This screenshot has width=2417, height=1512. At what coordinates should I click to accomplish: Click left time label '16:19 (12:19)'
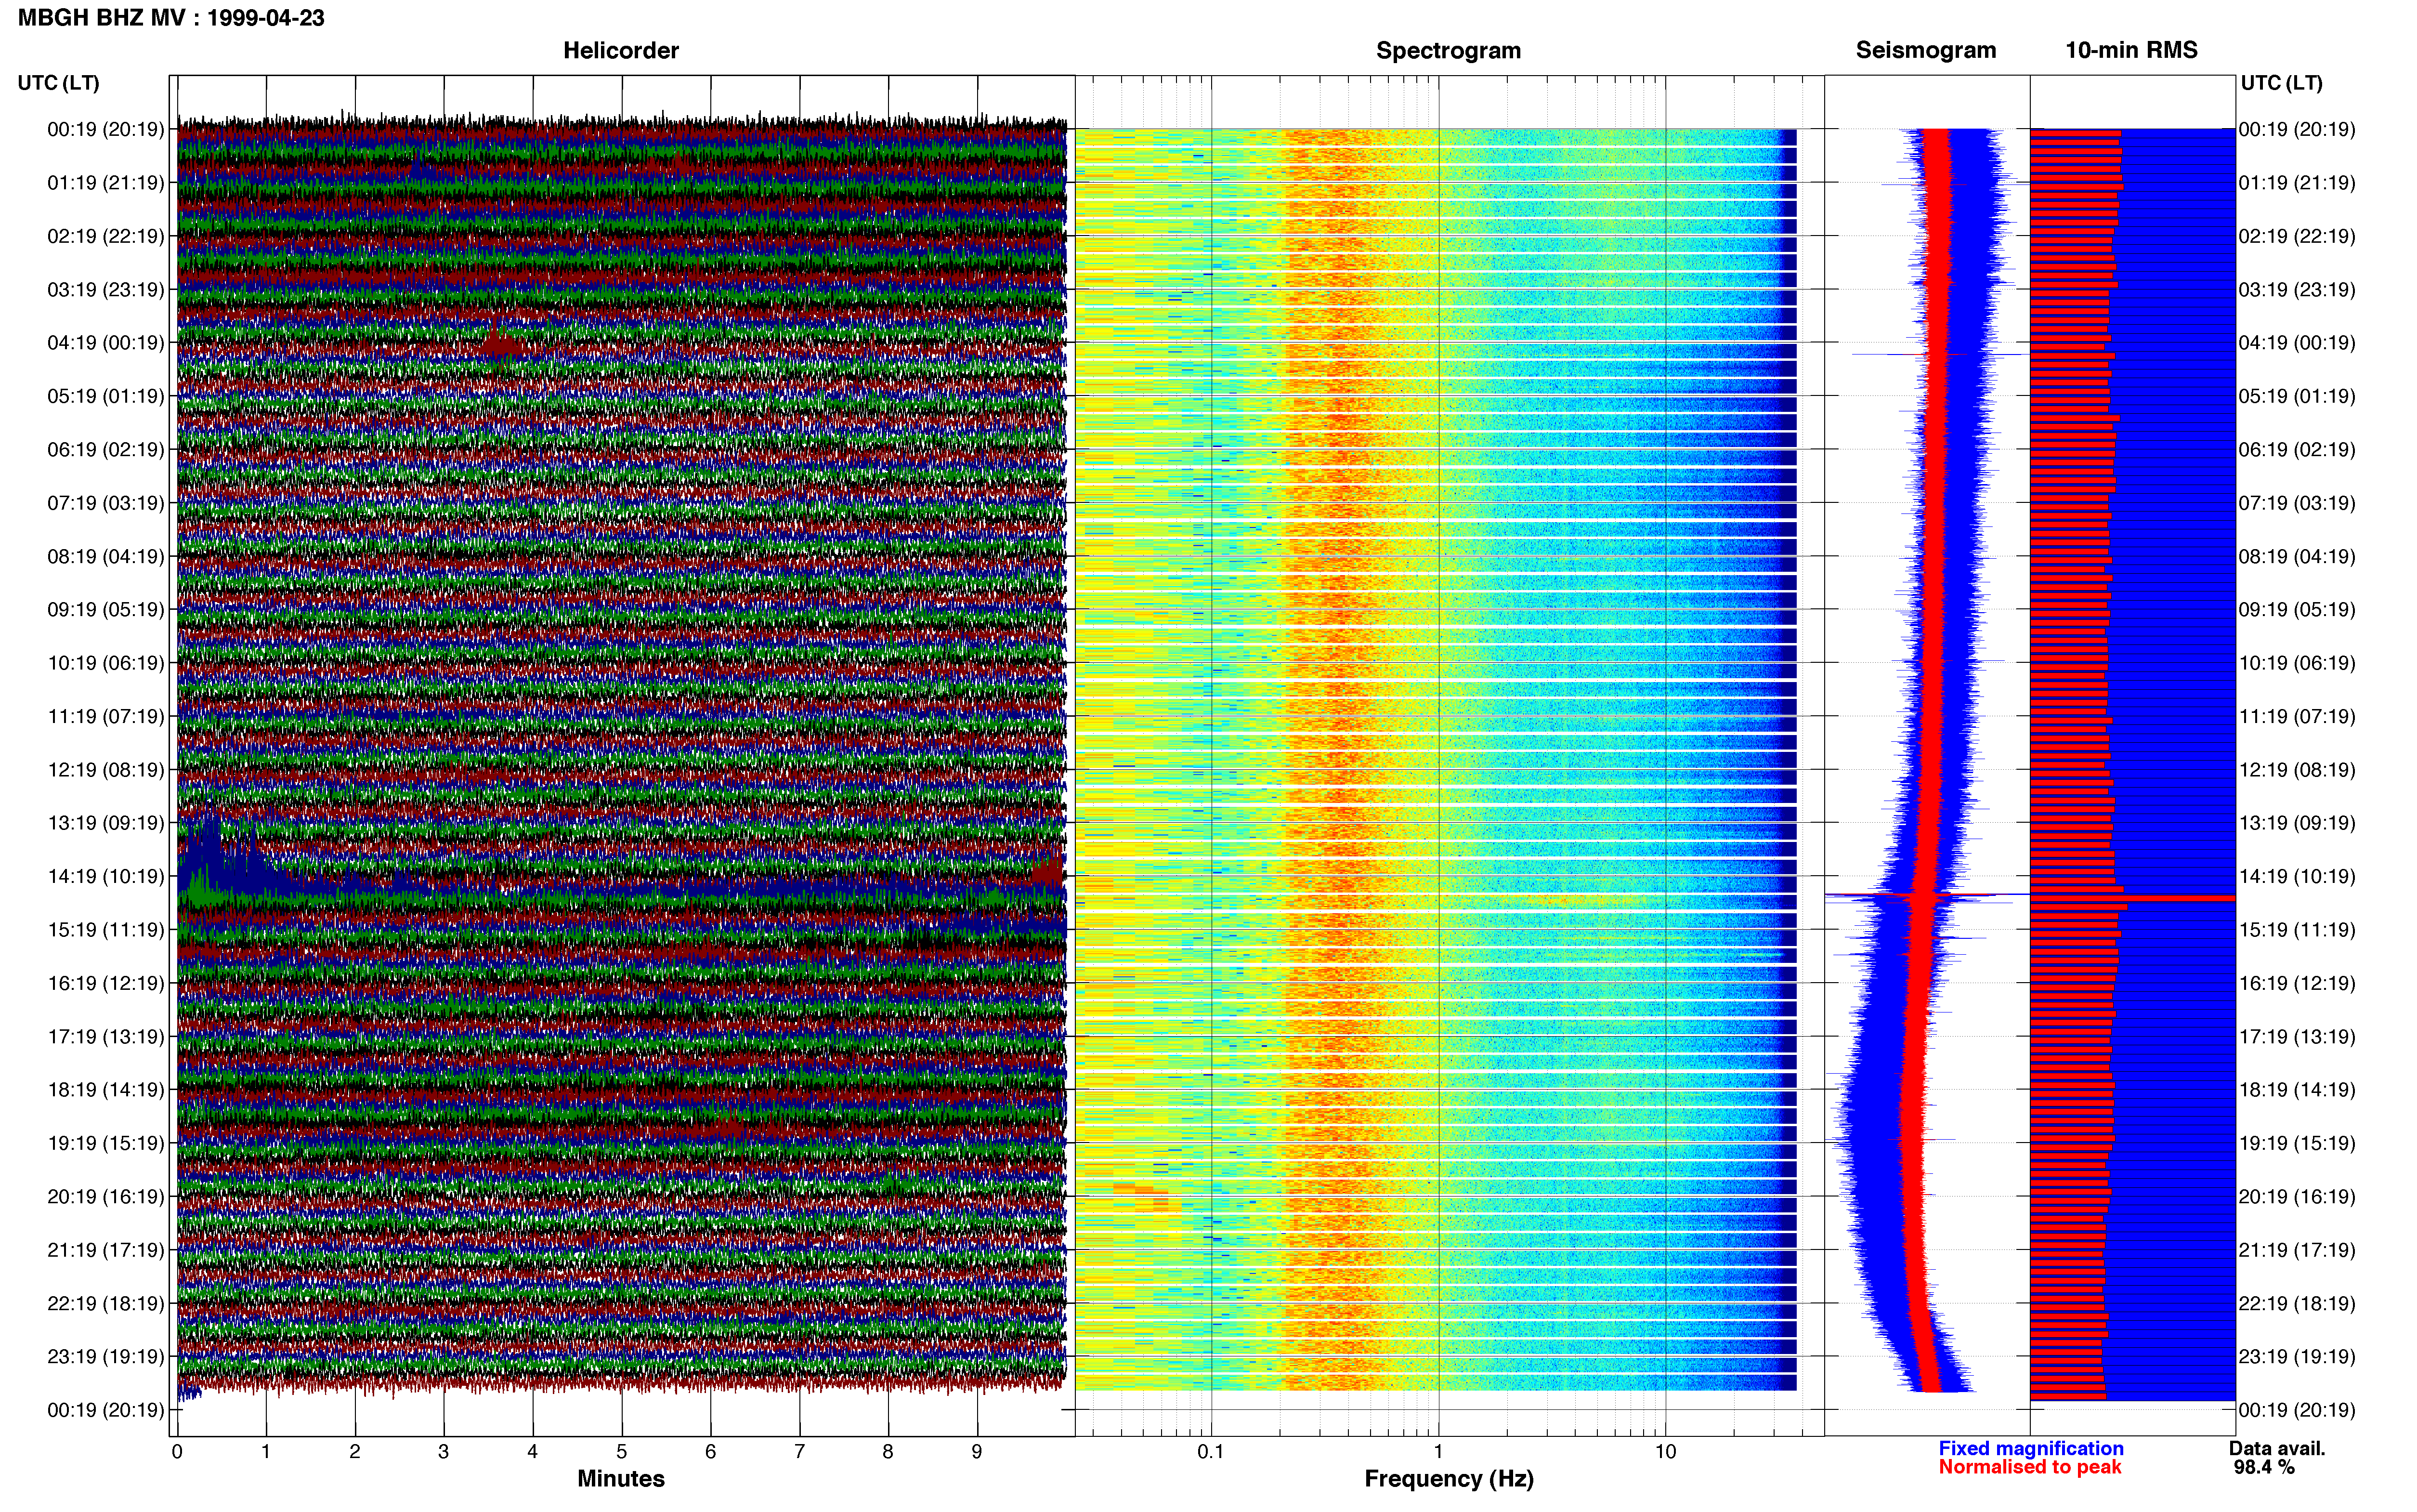click(105, 983)
